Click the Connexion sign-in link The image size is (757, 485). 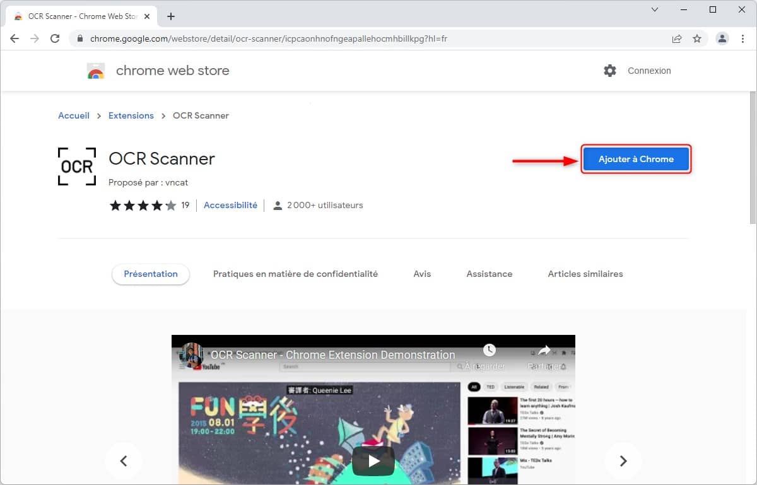pyautogui.click(x=649, y=71)
